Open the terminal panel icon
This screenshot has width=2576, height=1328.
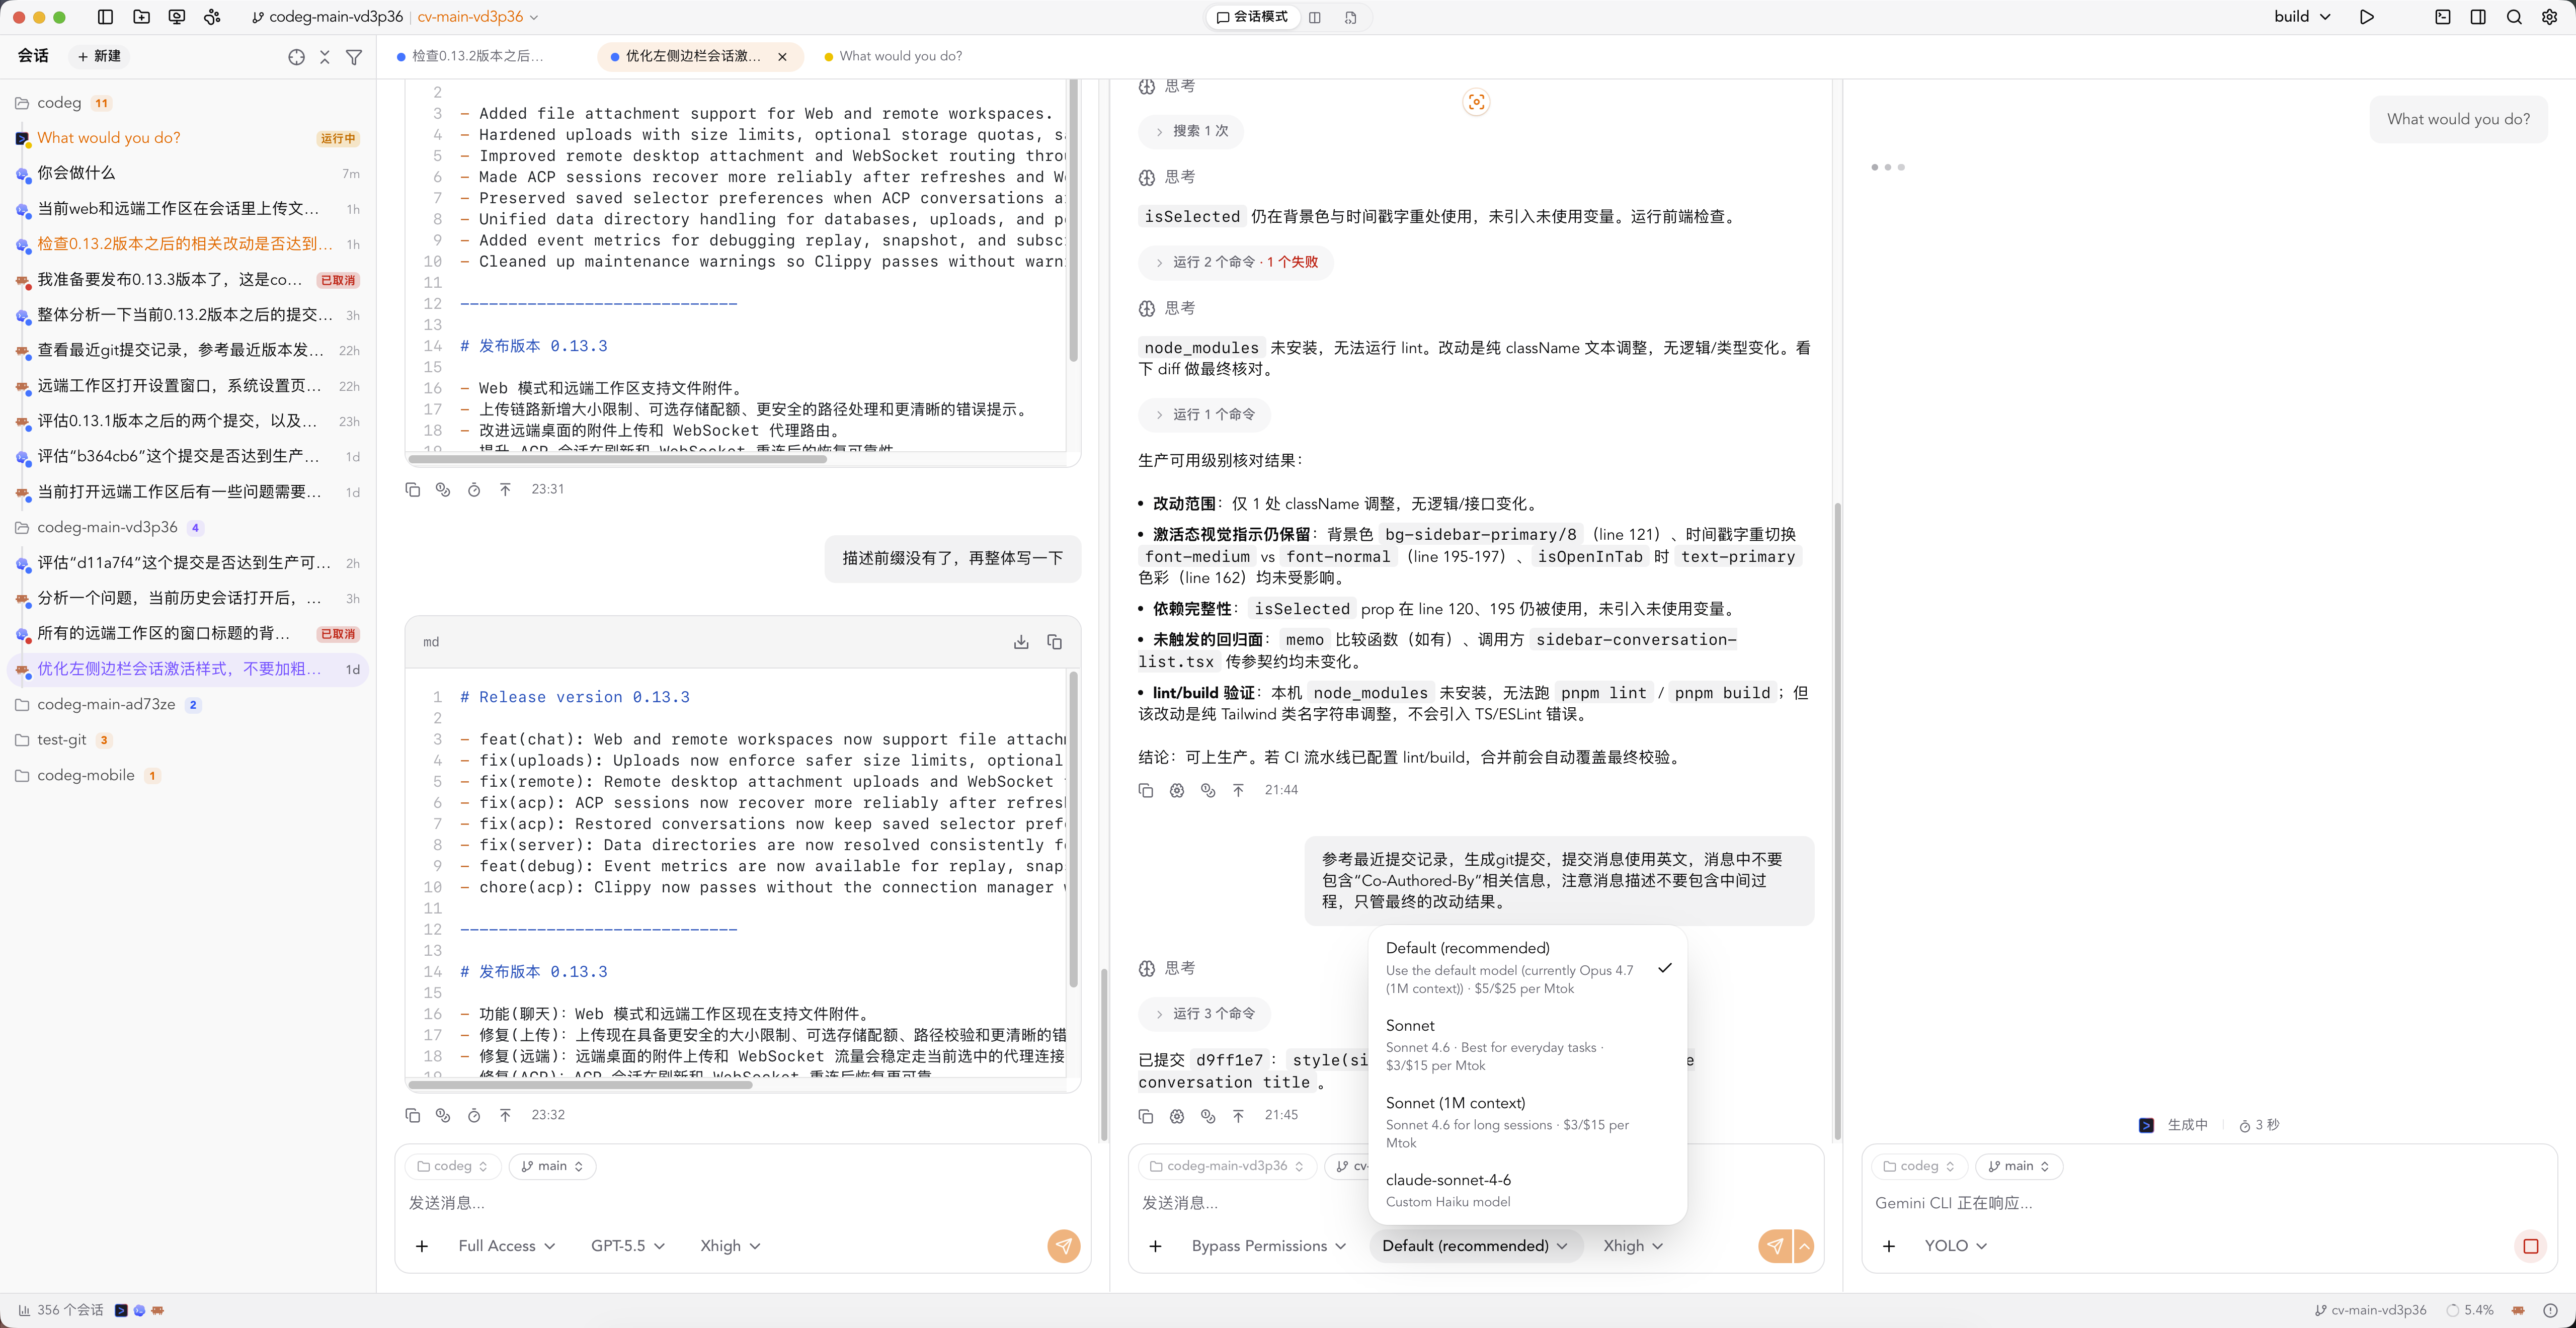point(2442,17)
